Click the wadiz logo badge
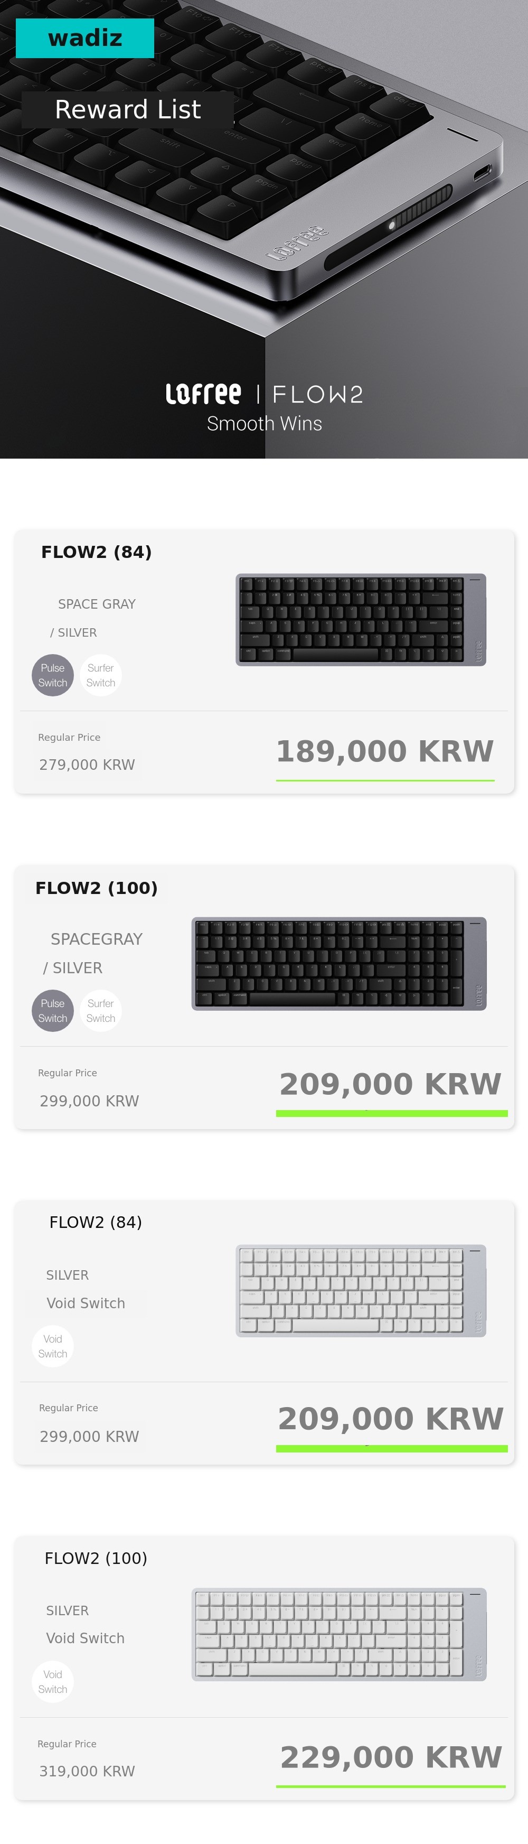The width and height of the screenshot is (528, 1844). (x=84, y=38)
